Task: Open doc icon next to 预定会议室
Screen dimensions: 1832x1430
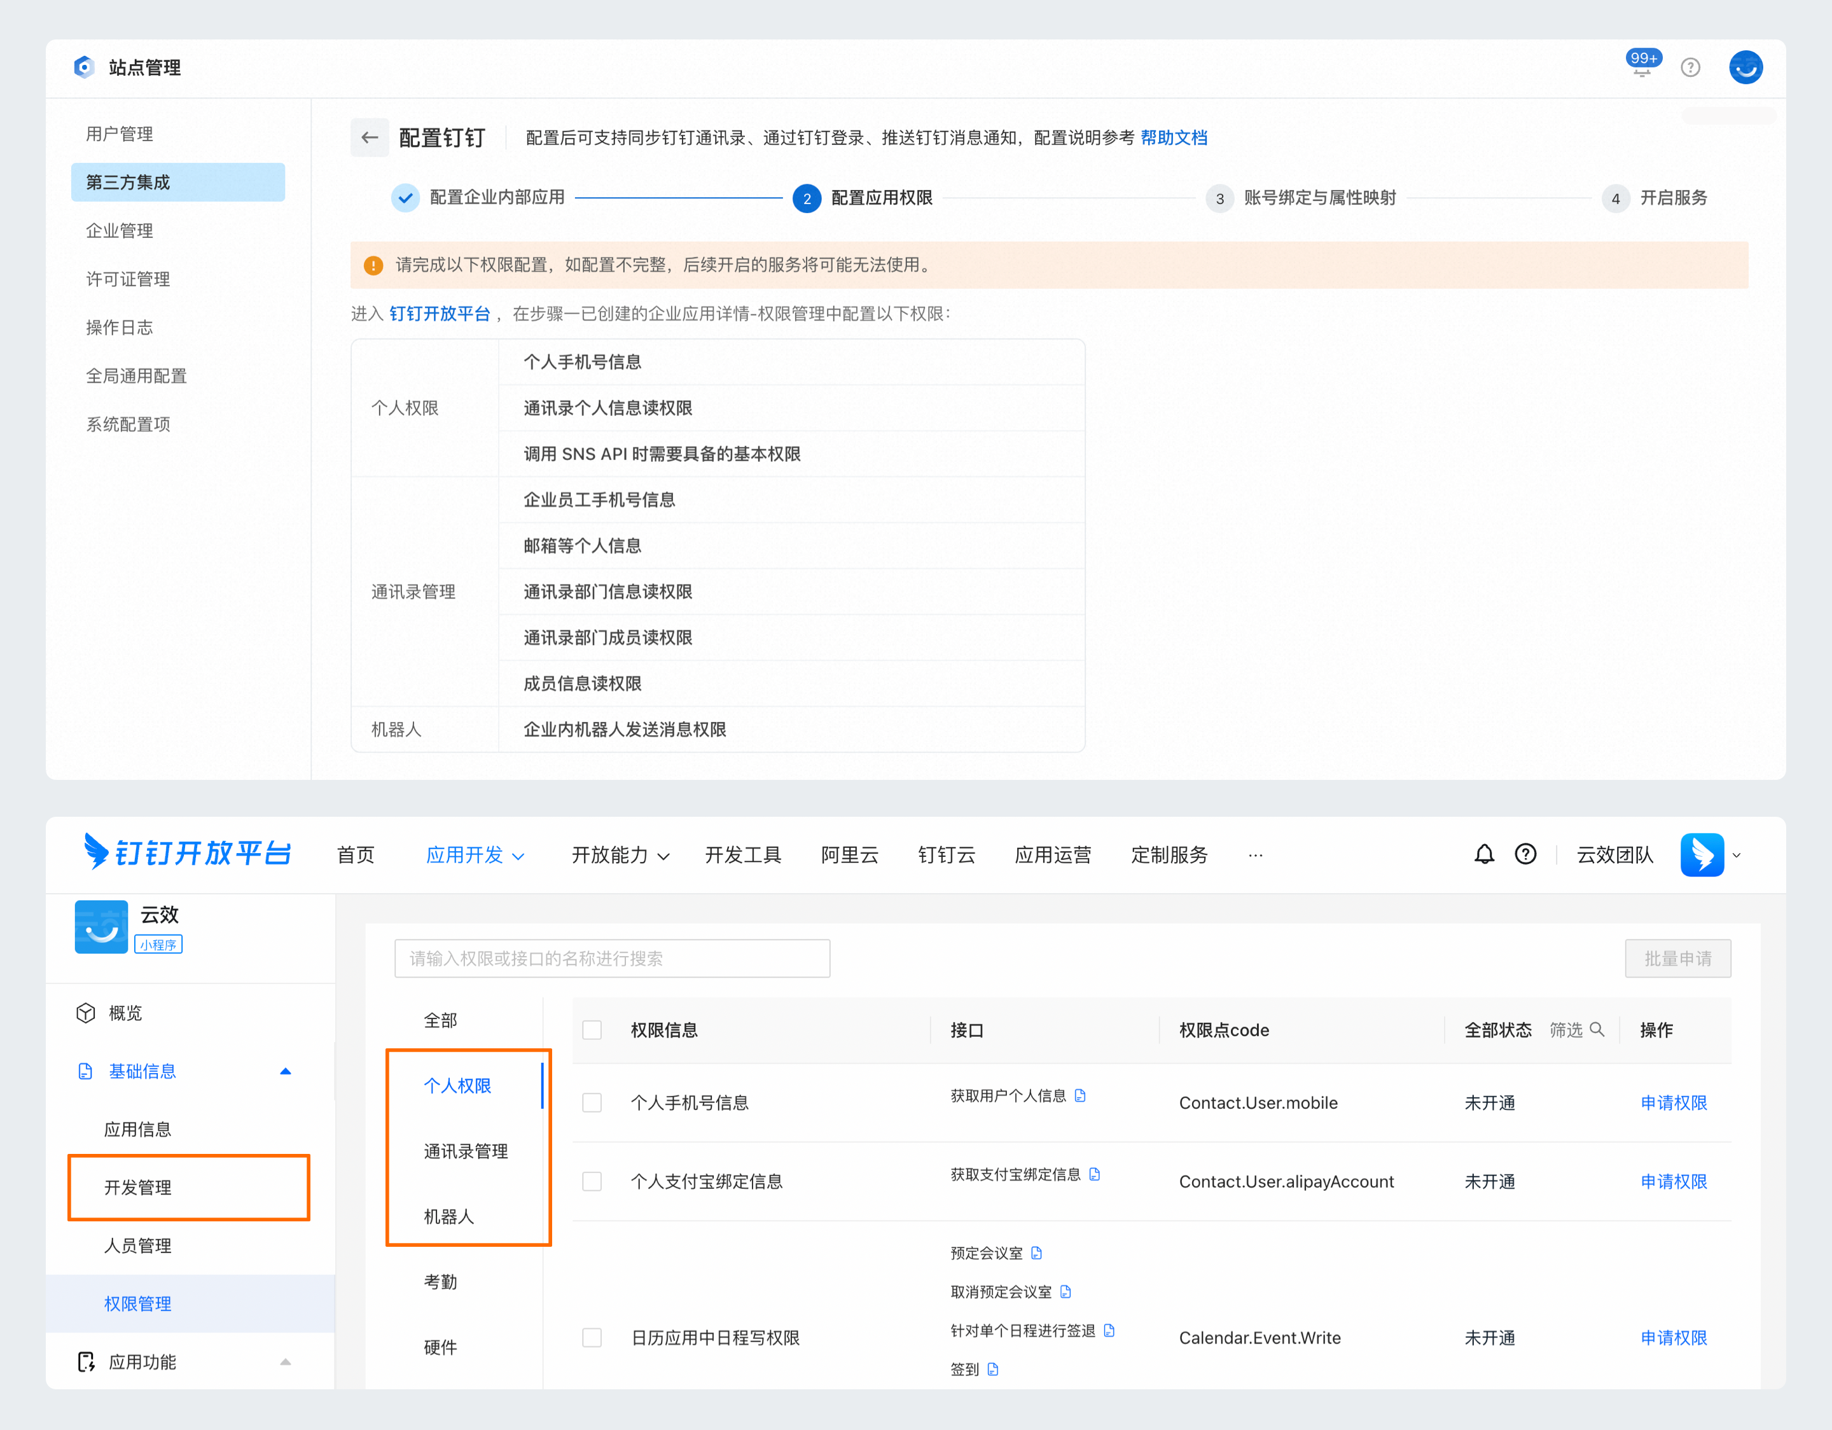Action: tap(1037, 1253)
